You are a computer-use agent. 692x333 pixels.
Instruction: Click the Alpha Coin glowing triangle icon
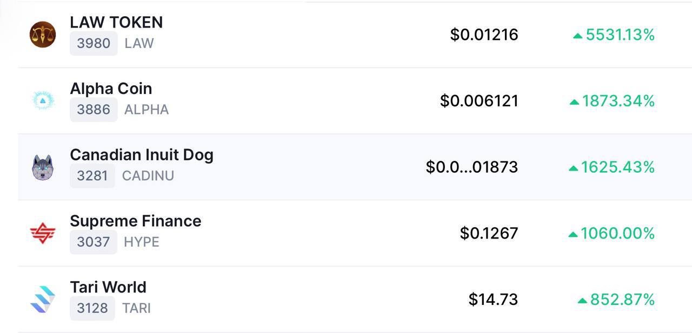pos(43,101)
